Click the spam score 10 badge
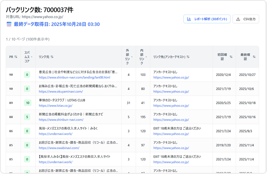Image resolution: width=267 pixels, height=174 pixels. click(x=28, y=103)
